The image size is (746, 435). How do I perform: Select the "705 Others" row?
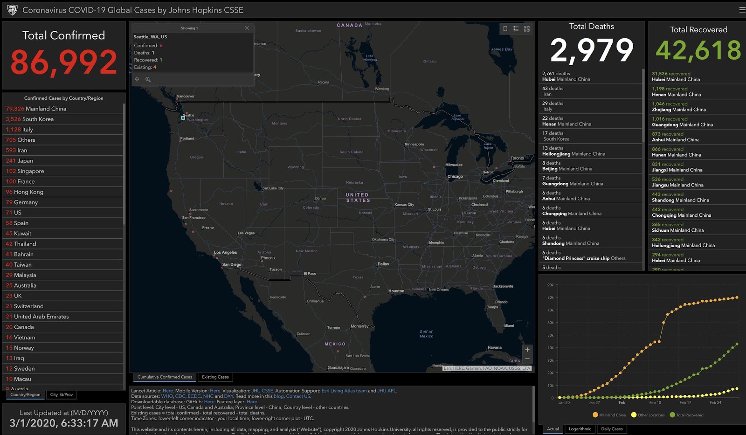(x=62, y=140)
